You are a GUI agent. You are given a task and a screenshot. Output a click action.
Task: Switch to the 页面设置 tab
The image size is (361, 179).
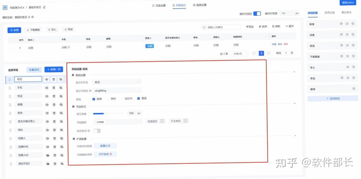pos(159,5)
